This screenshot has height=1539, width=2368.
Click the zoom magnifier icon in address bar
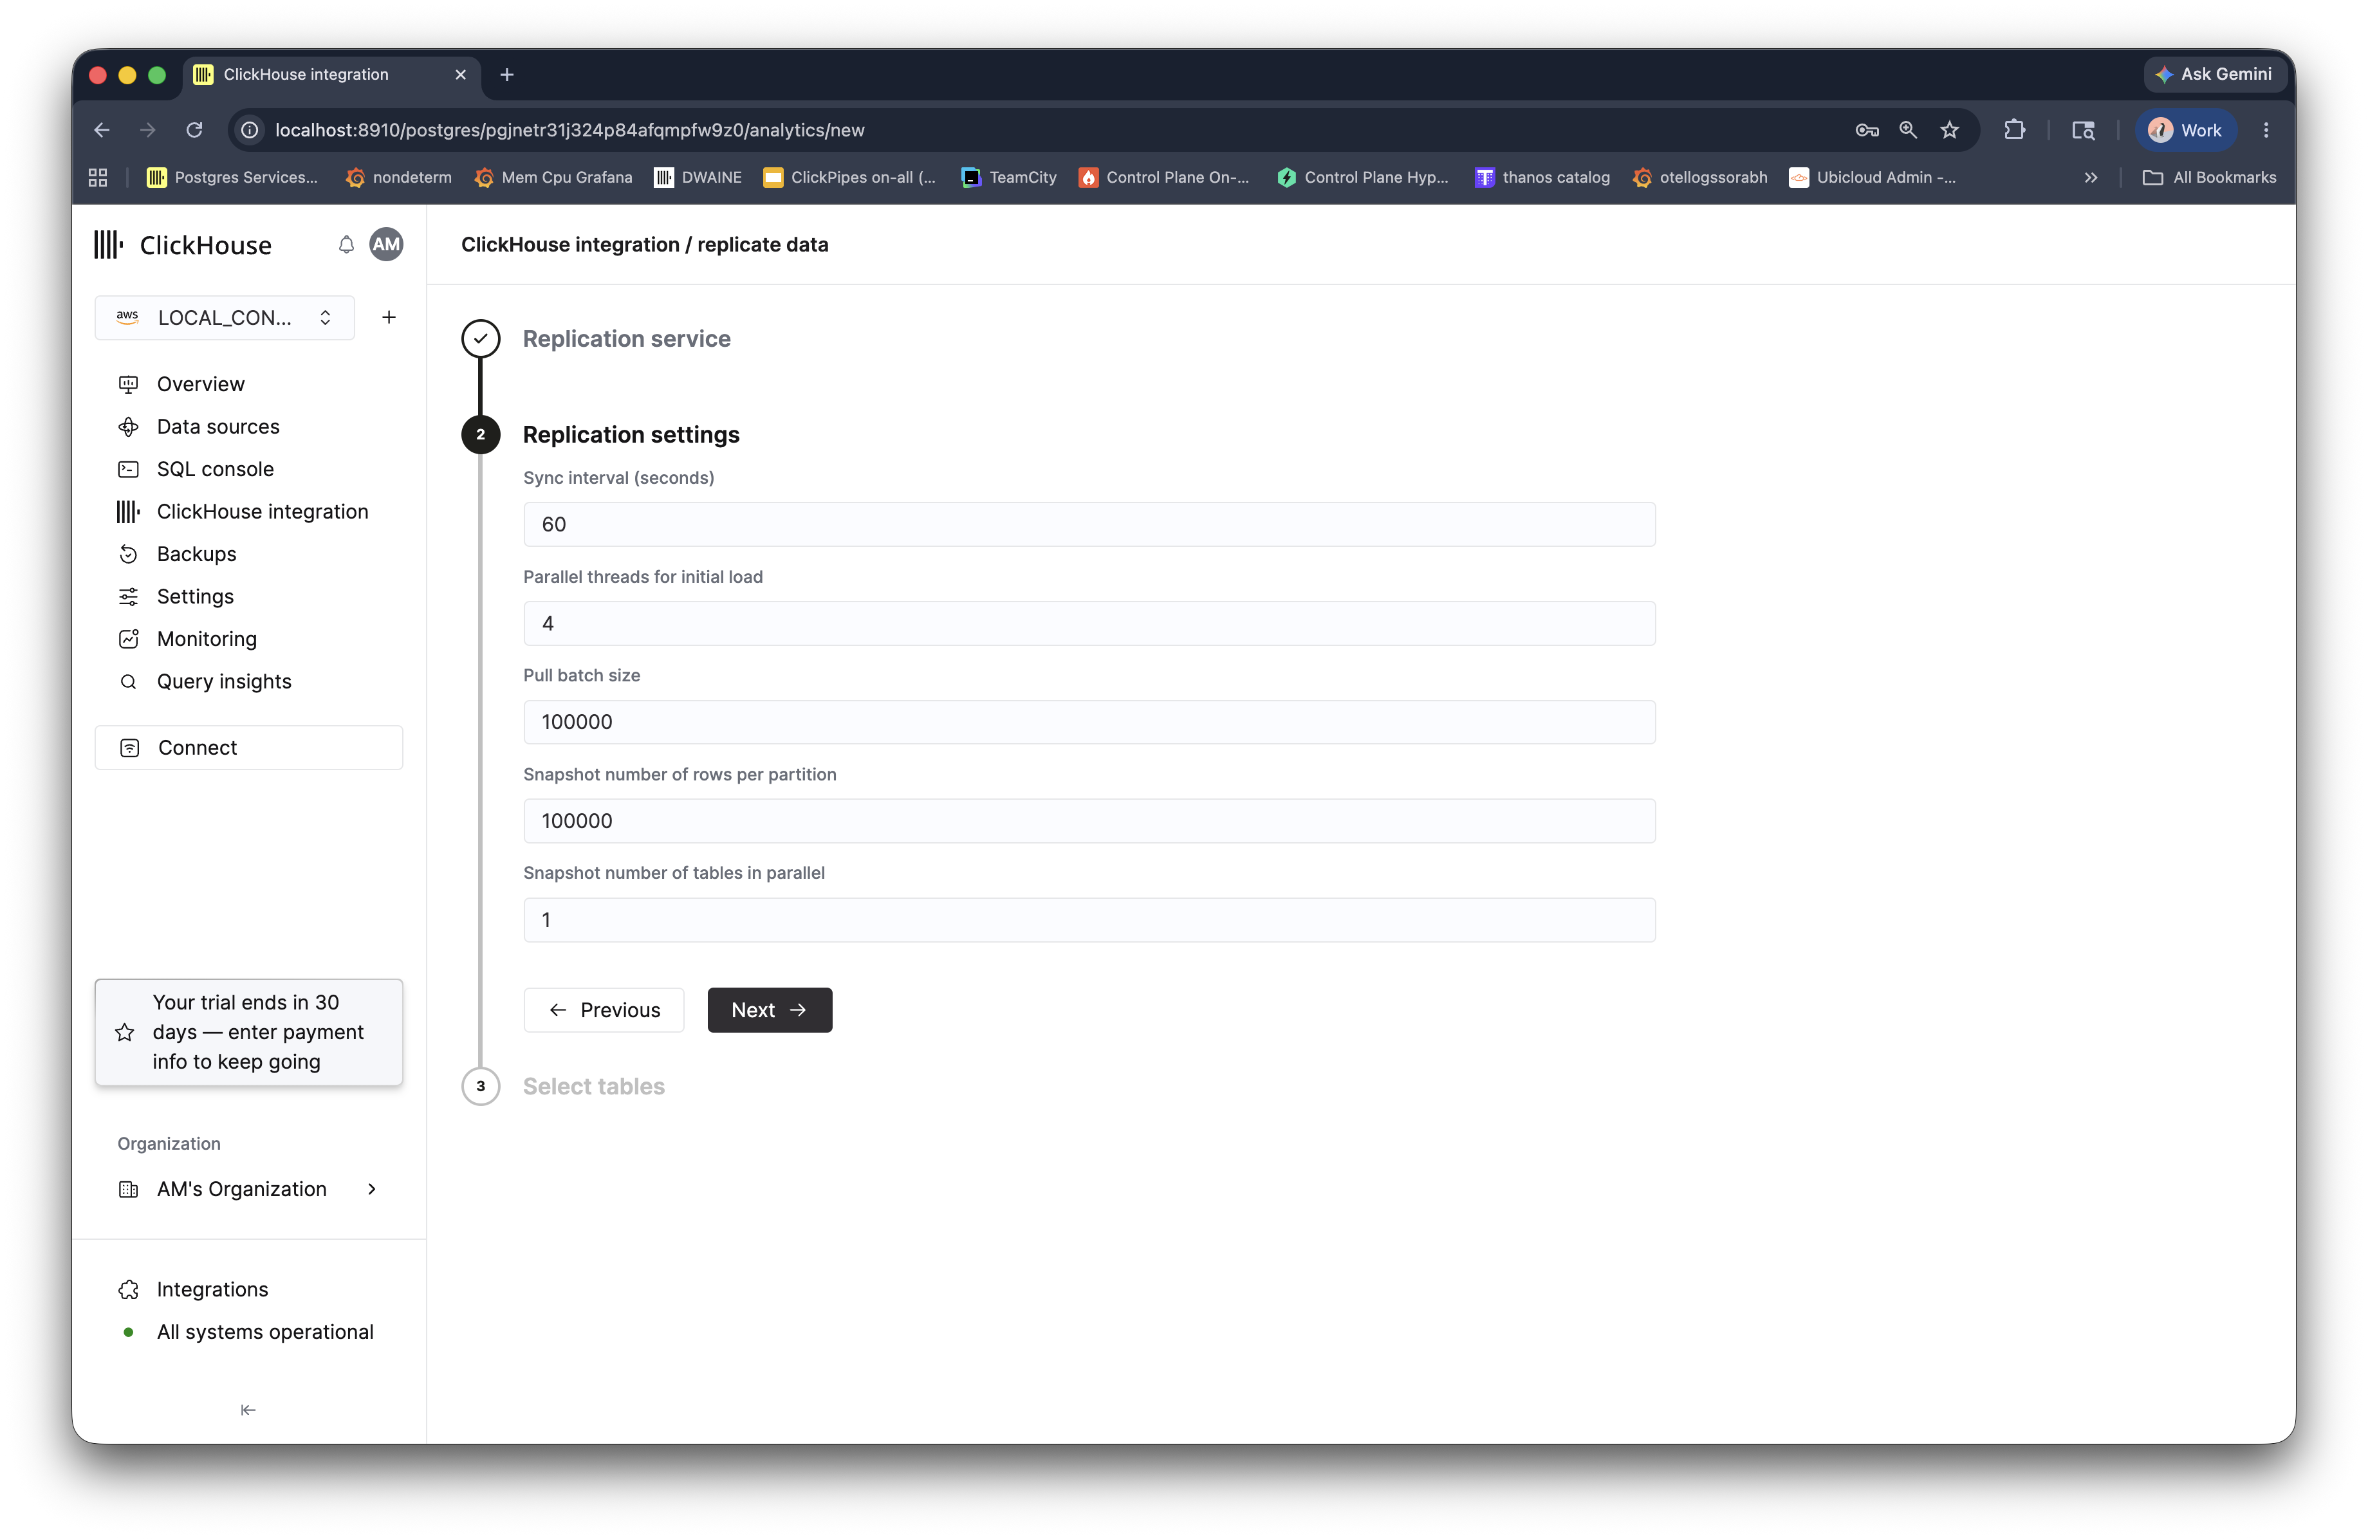pos(1909,131)
